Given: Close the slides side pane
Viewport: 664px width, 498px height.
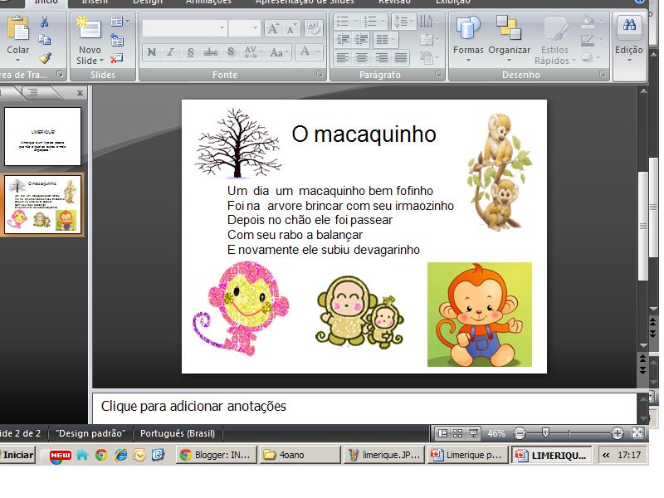Looking at the screenshot, I should [x=80, y=93].
